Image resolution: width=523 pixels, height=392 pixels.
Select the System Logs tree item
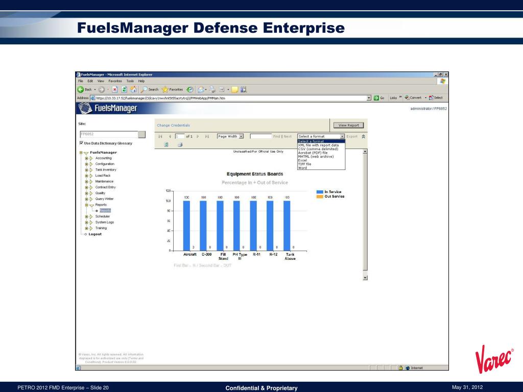pyautogui.click(x=104, y=223)
